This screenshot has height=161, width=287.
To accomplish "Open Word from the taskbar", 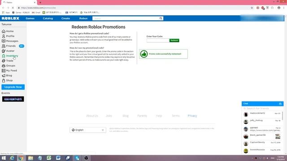I will click(58, 158).
